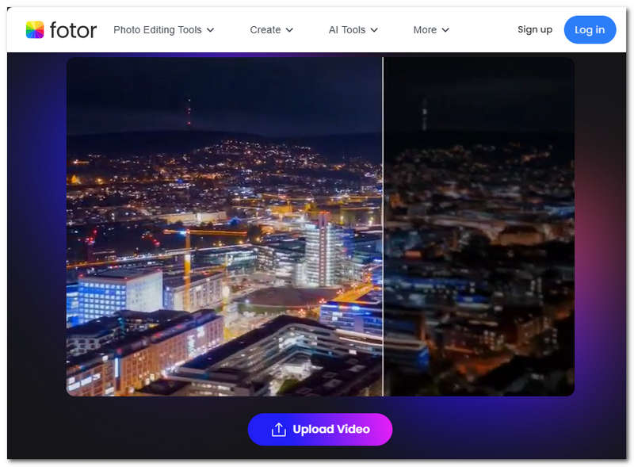Click the fotor wordmark text
Viewport: 634px width, 467px height.
pos(73,30)
